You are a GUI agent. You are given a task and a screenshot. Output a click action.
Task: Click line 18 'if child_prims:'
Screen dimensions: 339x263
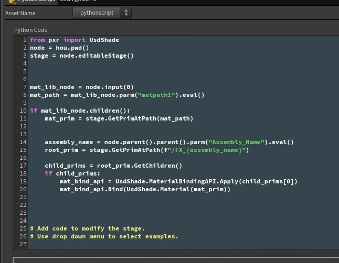pyautogui.click(x=72, y=173)
